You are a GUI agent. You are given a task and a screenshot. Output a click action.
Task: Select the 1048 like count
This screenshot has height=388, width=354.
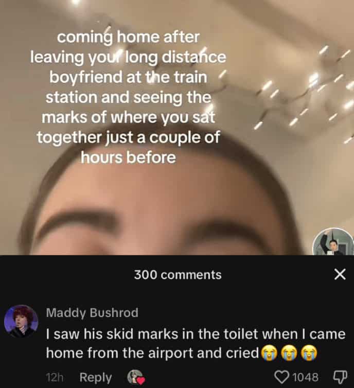305,377
